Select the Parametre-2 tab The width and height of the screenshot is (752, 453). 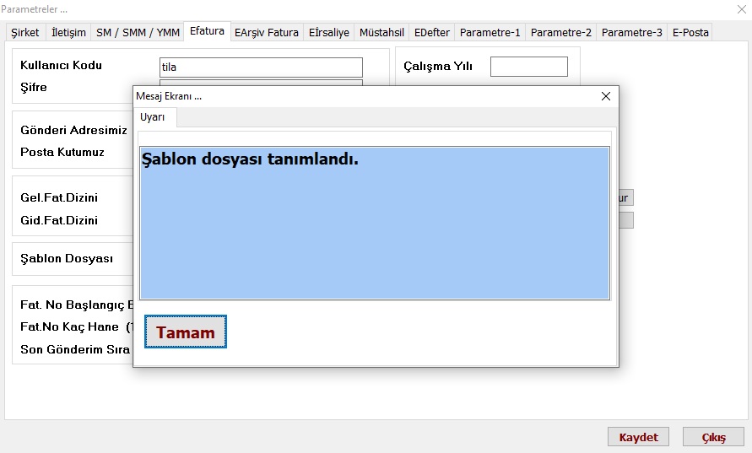(x=560, y=33)
